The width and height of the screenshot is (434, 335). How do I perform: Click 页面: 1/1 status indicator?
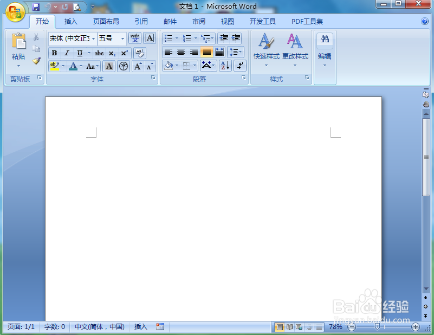21,327
